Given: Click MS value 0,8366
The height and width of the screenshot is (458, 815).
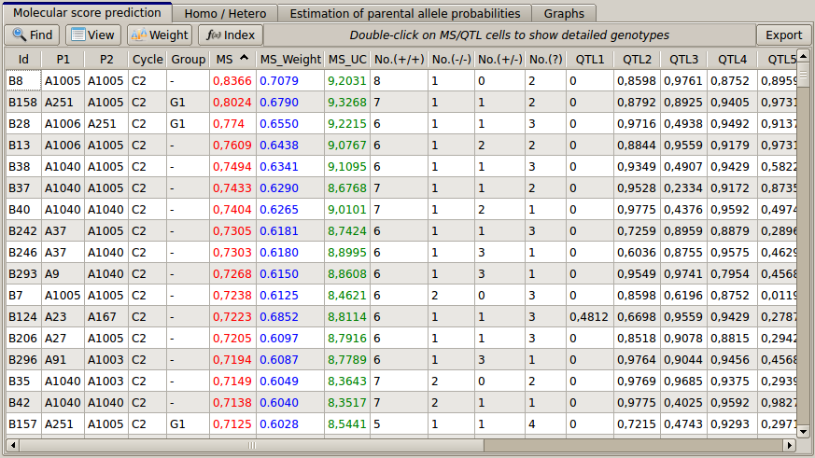Looking at the screenshot, I should (232, 81).
